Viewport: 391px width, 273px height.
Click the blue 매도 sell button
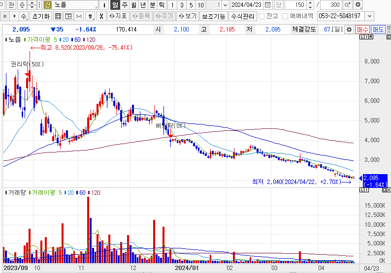pos(378,30)
